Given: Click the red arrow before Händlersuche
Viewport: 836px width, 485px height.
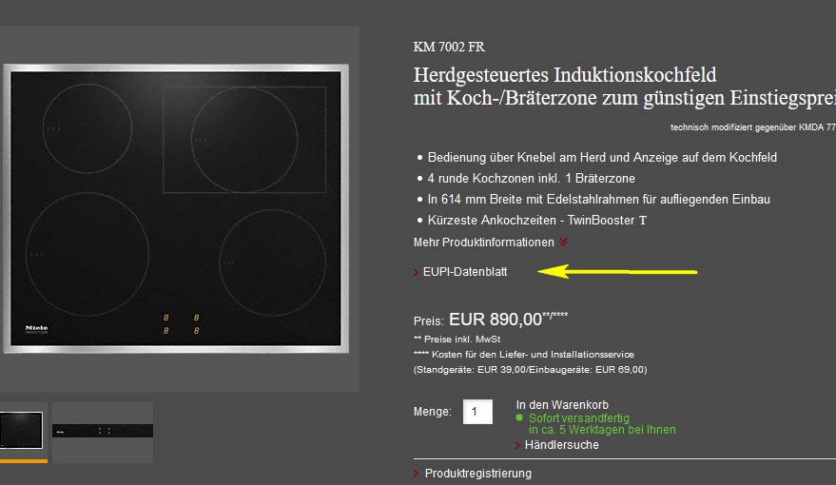Looking at the screenshot, I should 517,446.
